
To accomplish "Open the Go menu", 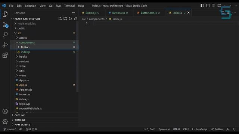I will (51, 6).
